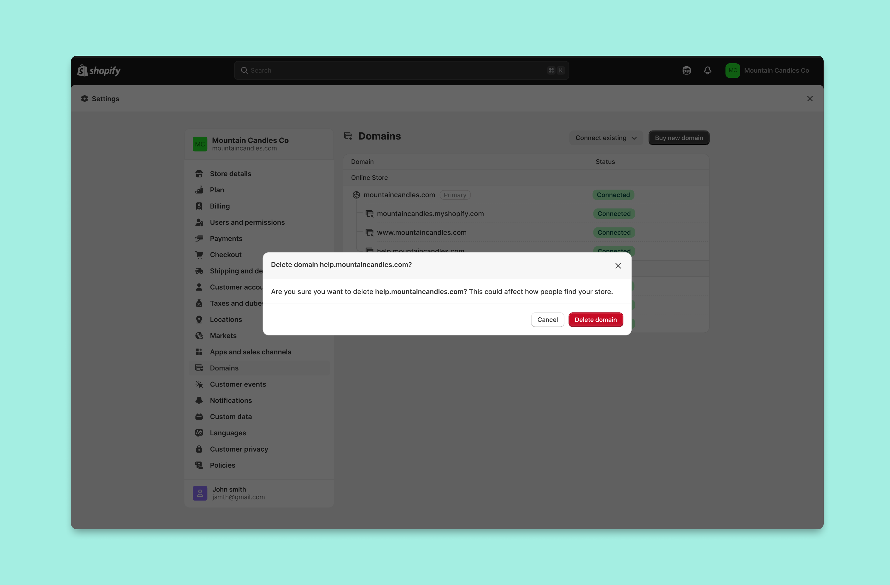Click the Policies icon

click(199, 465)
